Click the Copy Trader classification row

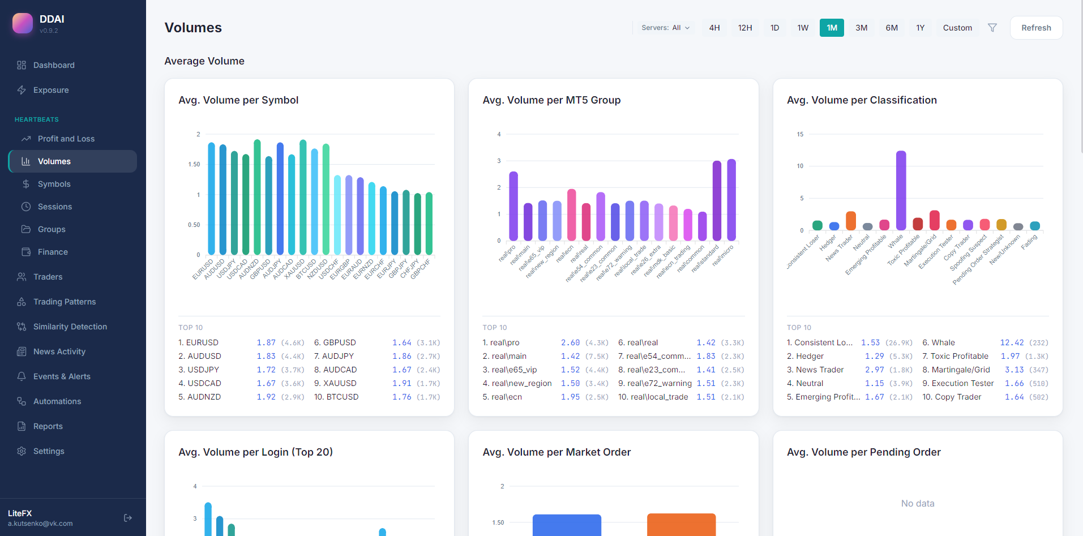pyautogui.click(x=986, y=397)
